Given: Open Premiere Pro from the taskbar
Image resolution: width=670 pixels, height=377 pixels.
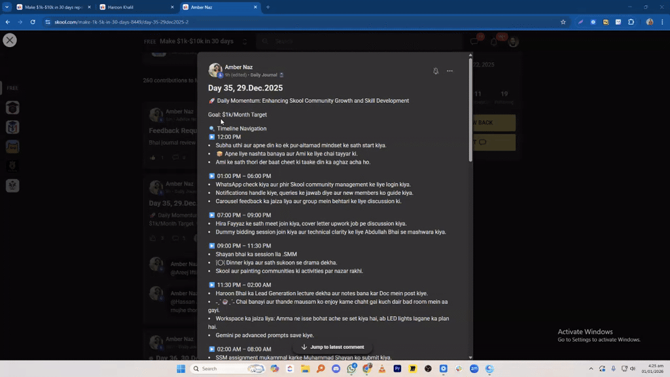Looking at the screenshot, I should [x=397, y=368].
